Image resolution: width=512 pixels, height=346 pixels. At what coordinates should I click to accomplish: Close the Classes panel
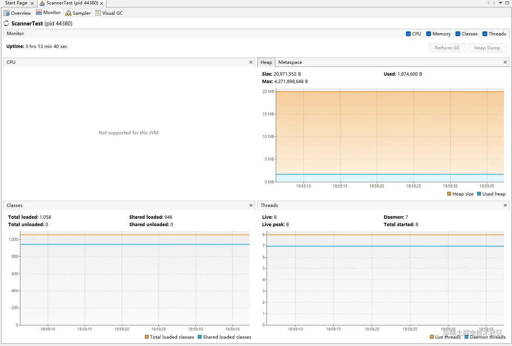coord(251,205)
